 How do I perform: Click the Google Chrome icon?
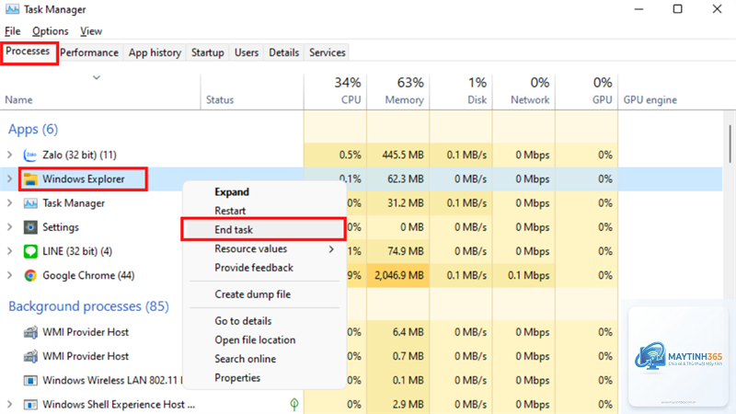[x=30, y=275]
